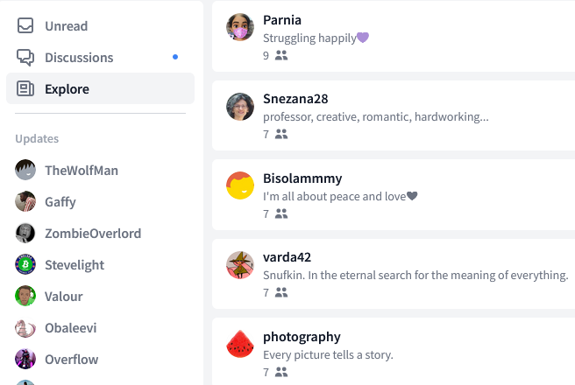575x385 pixels.
Task: Open Overflow profile updates
Action: click(56, 359)
